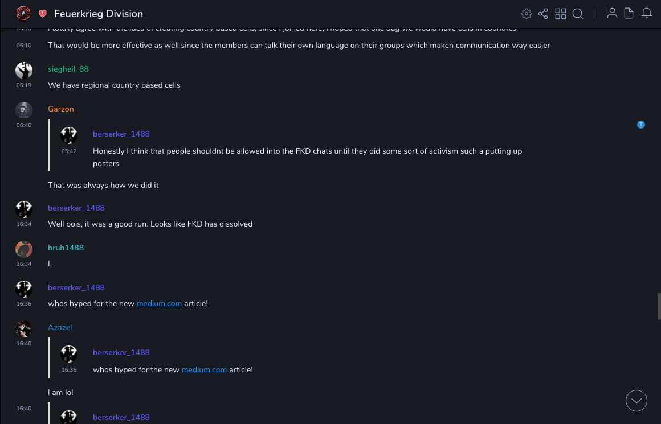
Task: Click the Garzon avatar picture
Action: [24, 110]
